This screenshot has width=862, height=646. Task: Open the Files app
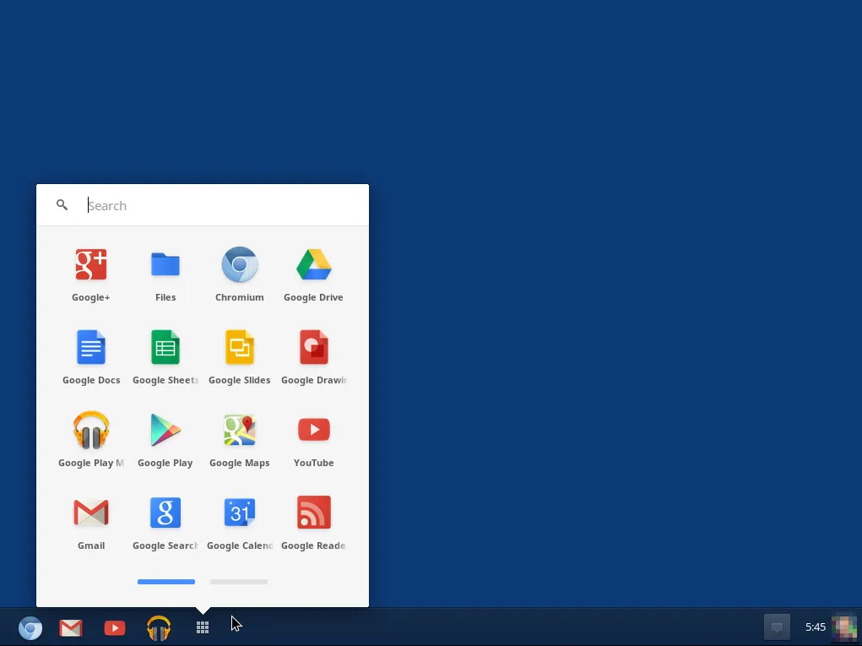pos(165,263)
